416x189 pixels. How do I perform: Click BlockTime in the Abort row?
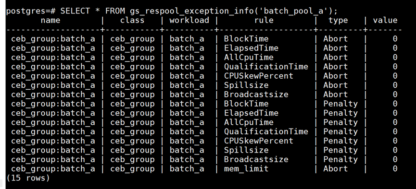click(246, 39)
